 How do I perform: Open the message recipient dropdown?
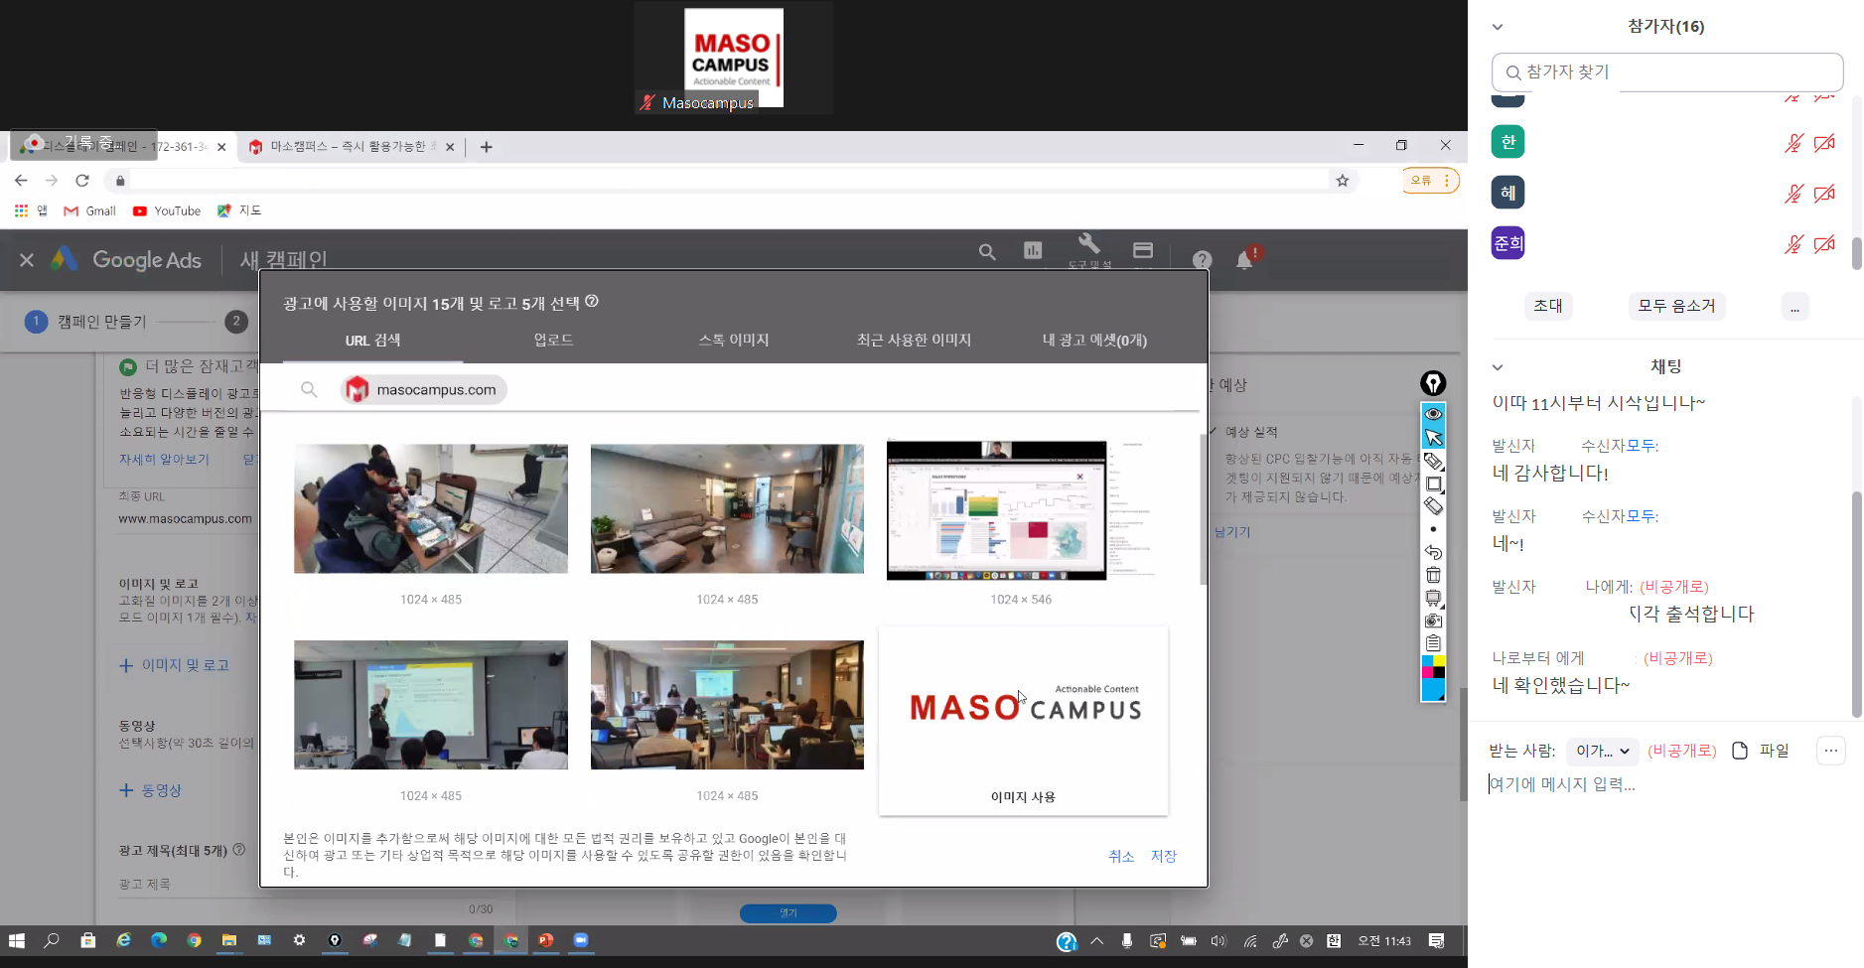[1602, 751]
